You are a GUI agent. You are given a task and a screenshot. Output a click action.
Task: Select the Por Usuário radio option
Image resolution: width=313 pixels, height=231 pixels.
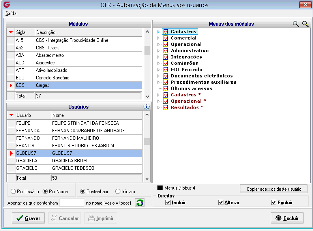13,191
